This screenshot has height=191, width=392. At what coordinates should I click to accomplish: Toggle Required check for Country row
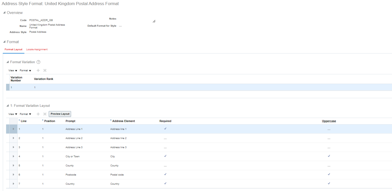click(165, 183)
